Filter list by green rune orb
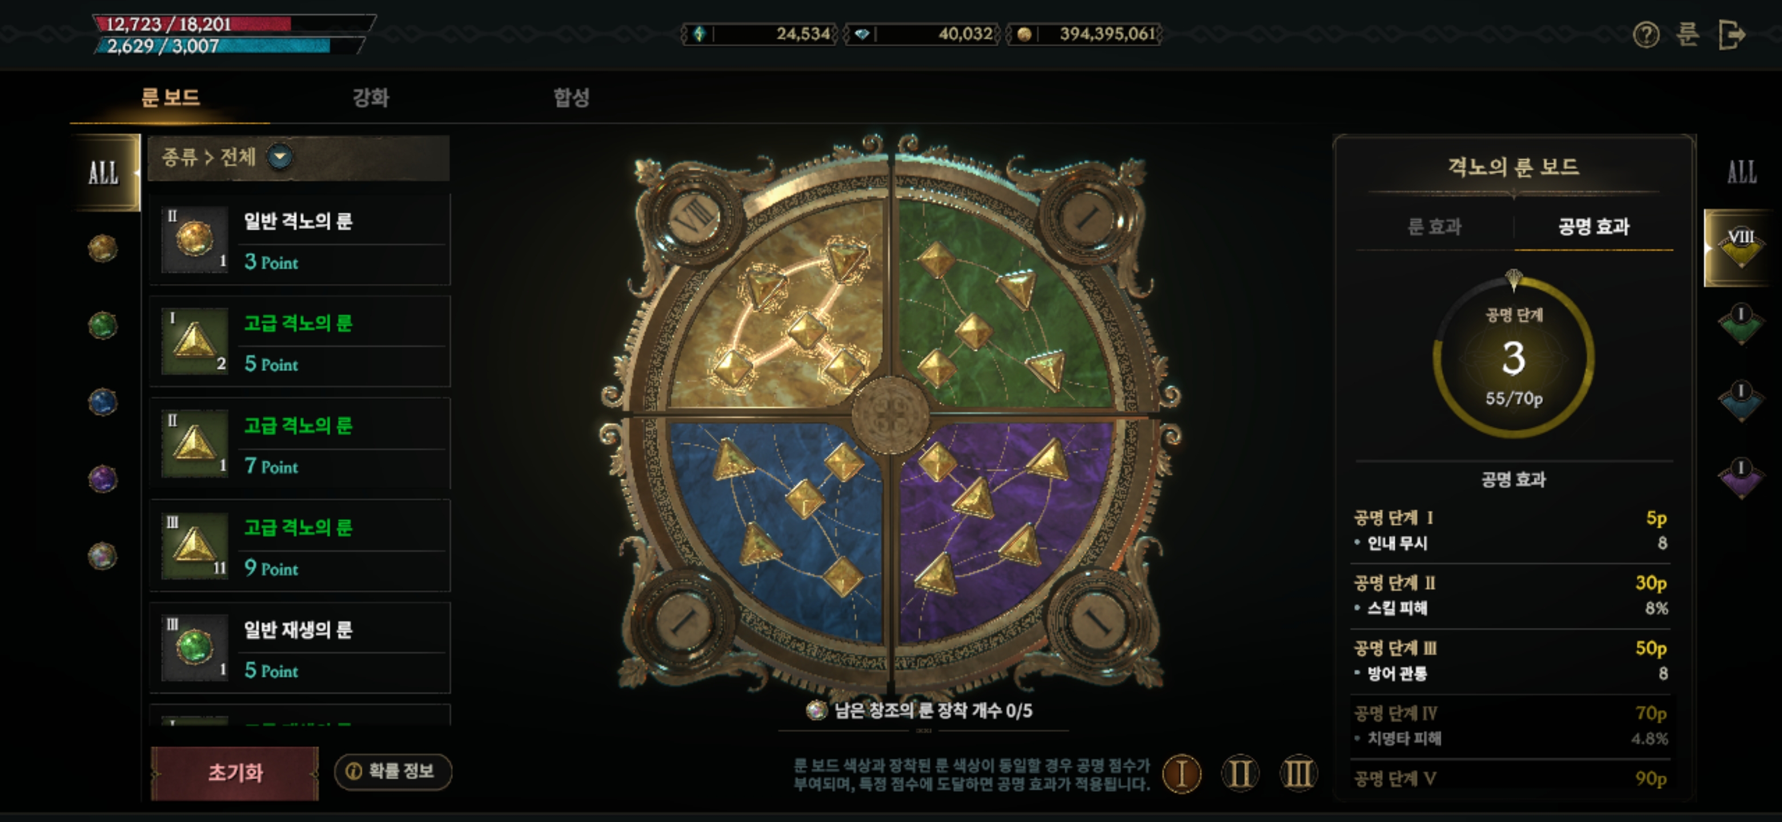 pos(102,325)
